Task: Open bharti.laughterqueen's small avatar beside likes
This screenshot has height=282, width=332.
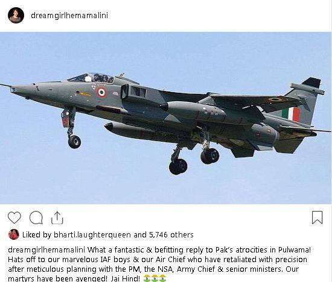Action: (x=14, y=234)
